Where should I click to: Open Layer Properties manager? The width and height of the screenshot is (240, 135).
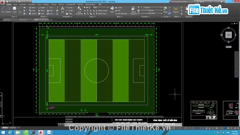[79, 10]
